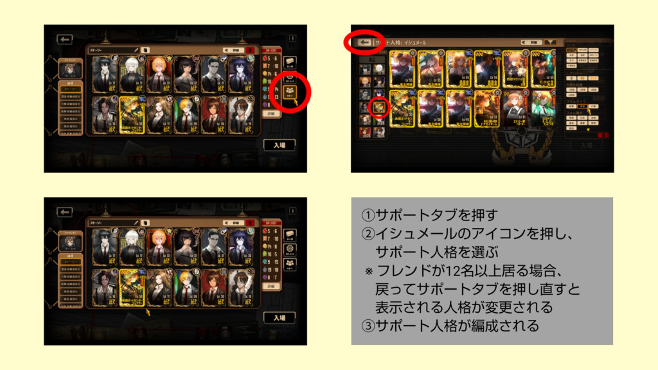Viewport: 658px width, 370px height.
Task: Choose the highlighted first sort option
Action: [571, 50]
